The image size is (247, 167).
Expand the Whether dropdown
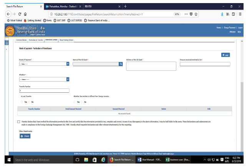point(68,79)
